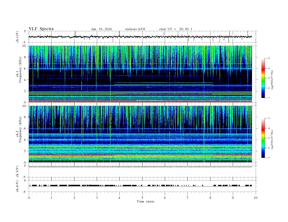Image resolution: width=288 pixels, height=222 pixels.
Task: Click the ch.2 'log(PSD)(V²/Hz)' colorbar label
Action: point(272,139)
